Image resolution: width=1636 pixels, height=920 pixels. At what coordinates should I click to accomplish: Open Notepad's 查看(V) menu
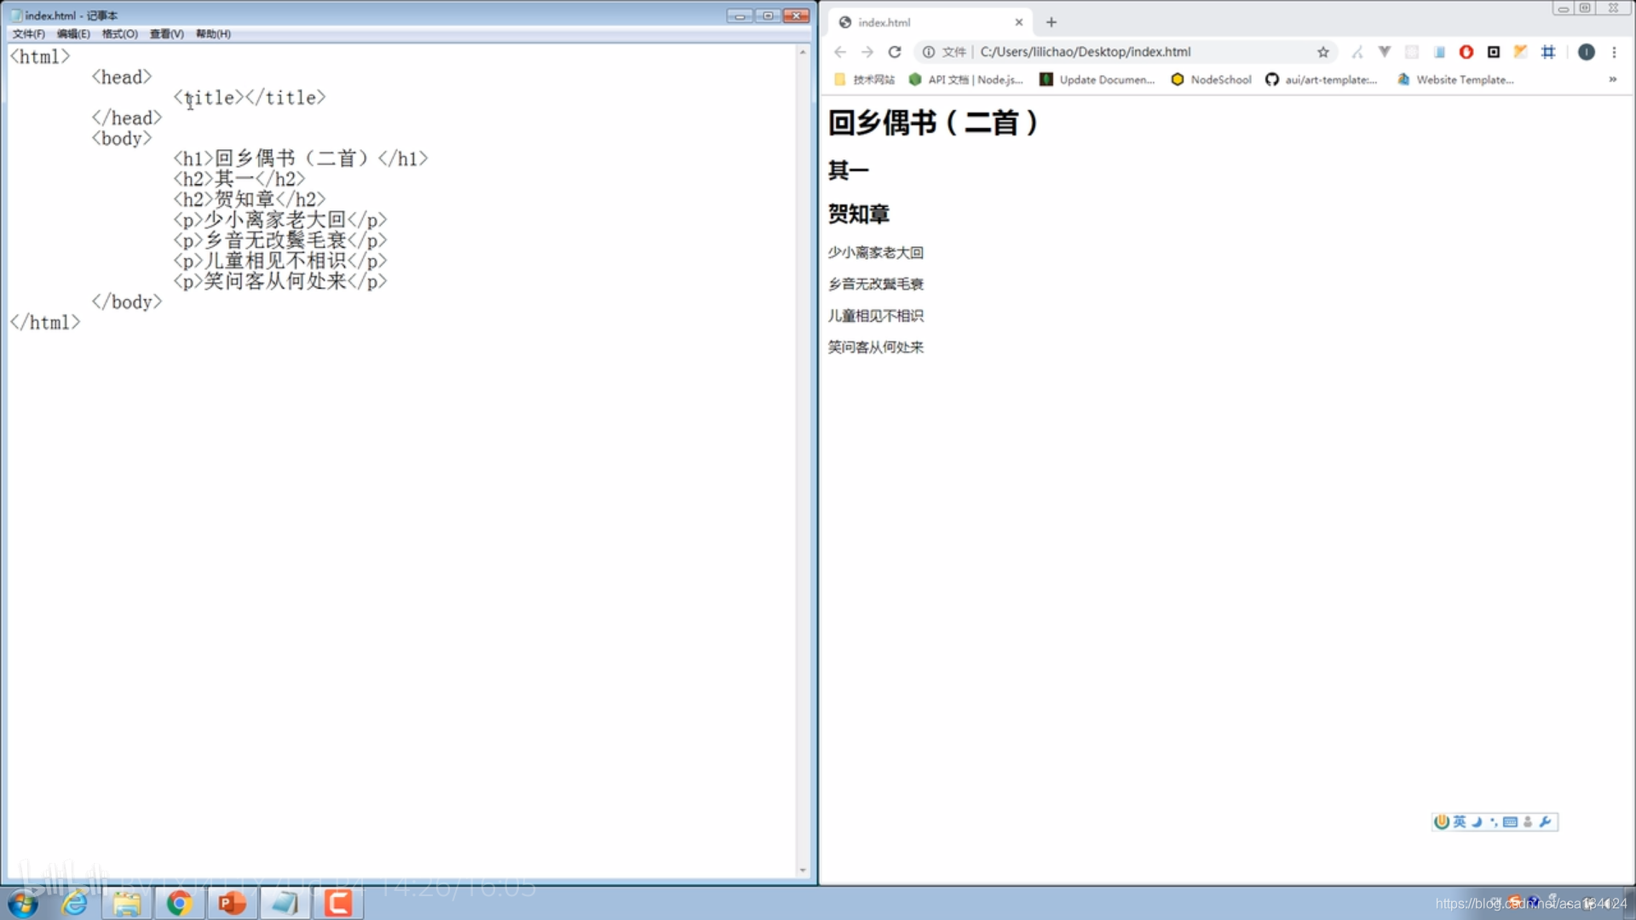pyautogui.click(x=166, y=34)
